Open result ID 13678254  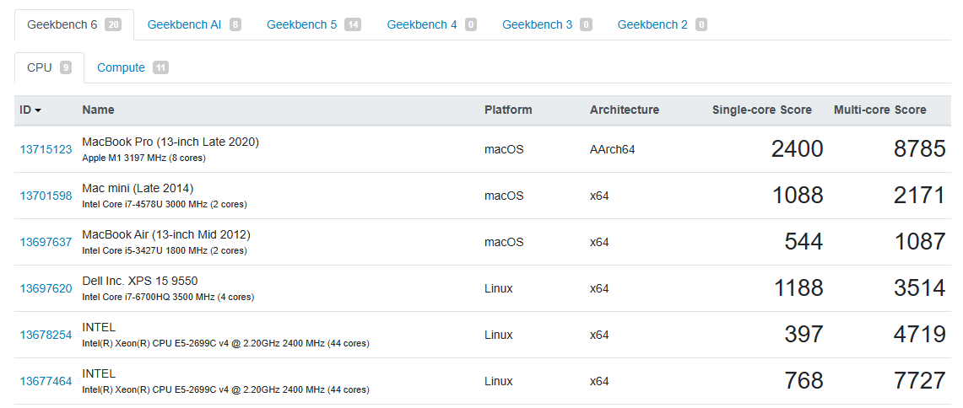(x=46, y=335)
